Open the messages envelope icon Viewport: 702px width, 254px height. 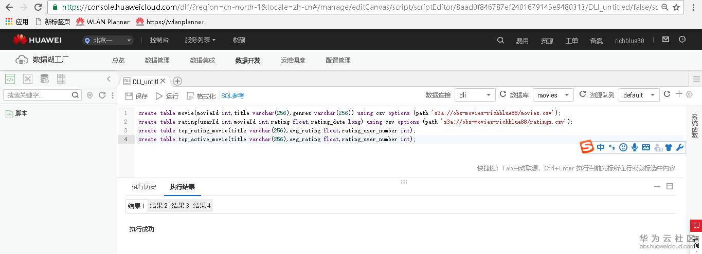click(665, 40)
